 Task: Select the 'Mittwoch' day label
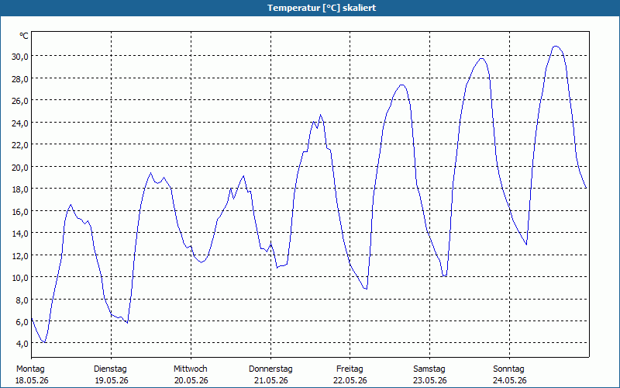pos(191,369)
